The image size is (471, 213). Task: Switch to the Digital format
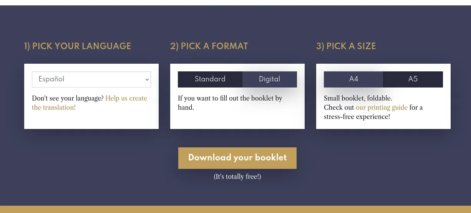tap(269, 79)
